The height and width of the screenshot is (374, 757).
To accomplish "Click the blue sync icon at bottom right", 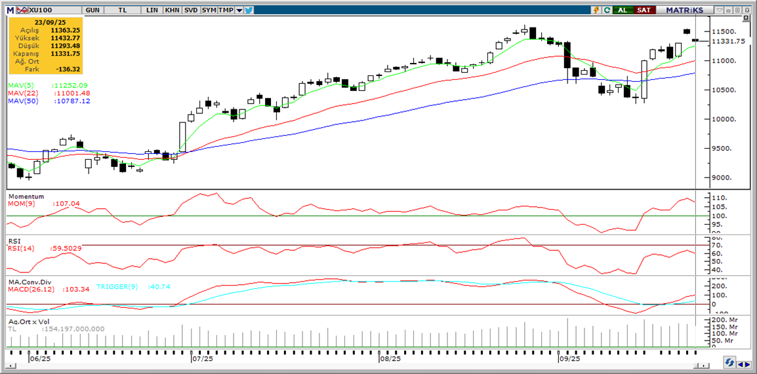I will (x=729, y=363).
